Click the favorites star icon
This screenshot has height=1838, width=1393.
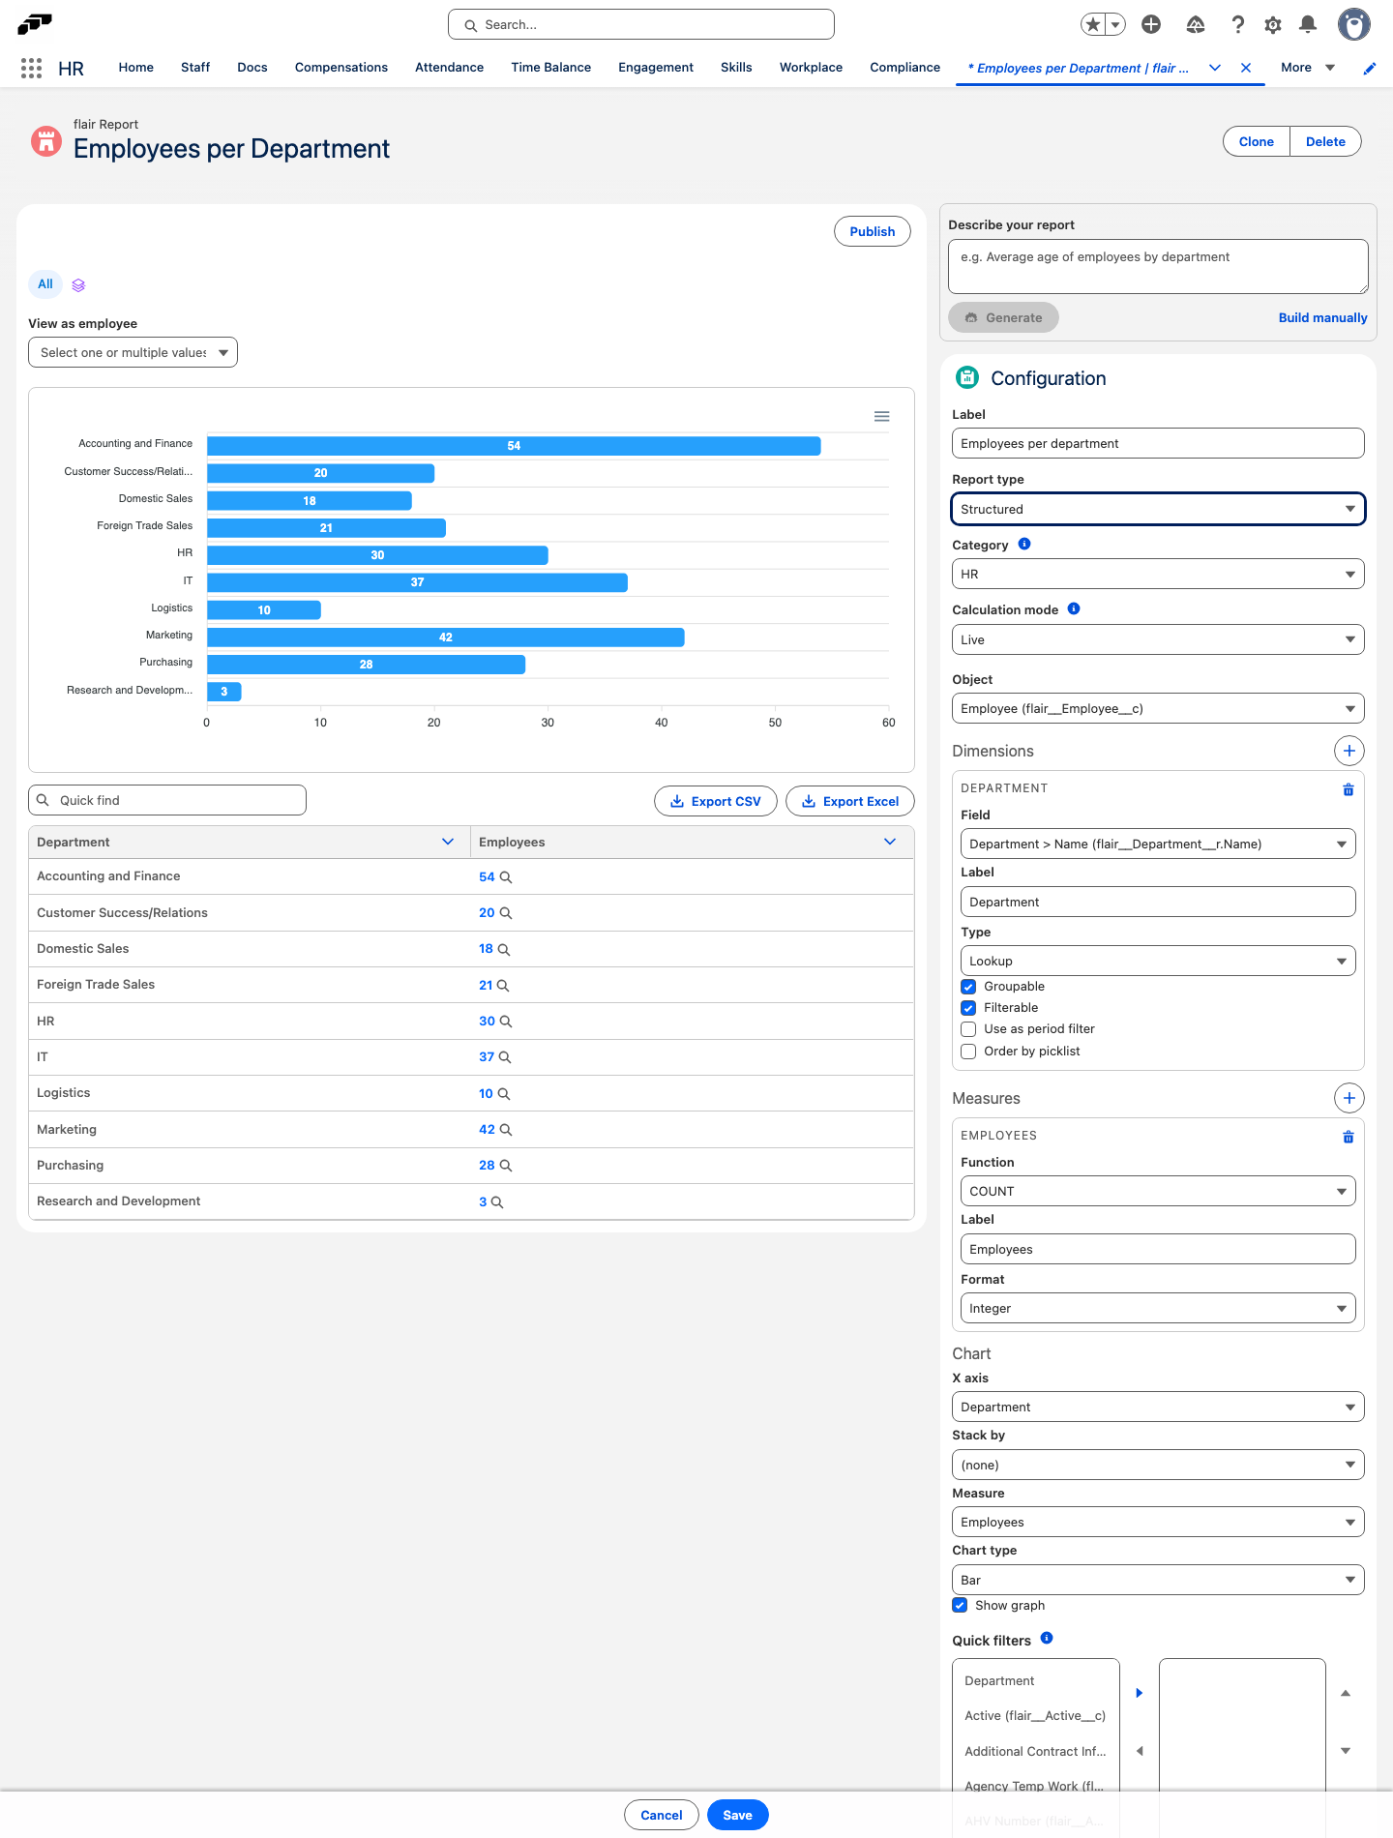point(1093,25)
